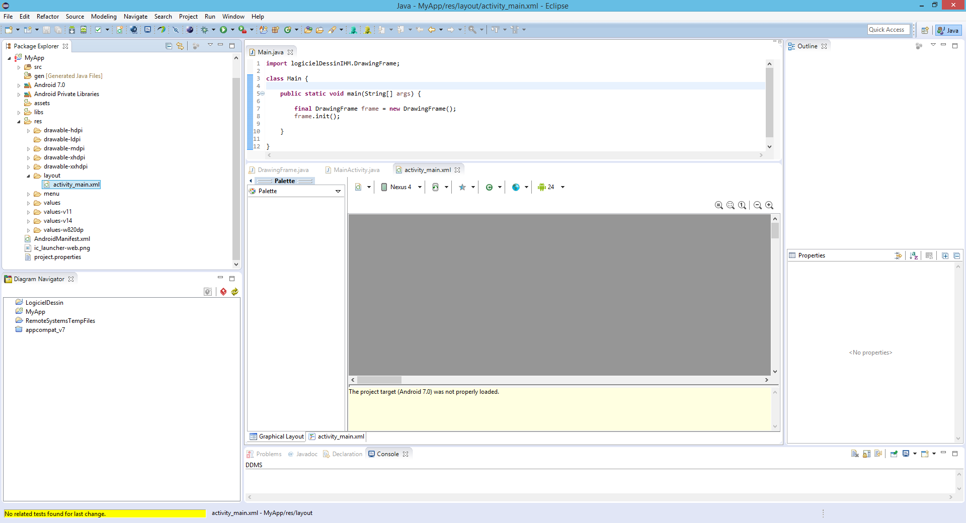Open the Android SDK Manager icon
Viewport: 966px width, 523px height.
pos(72,30)
